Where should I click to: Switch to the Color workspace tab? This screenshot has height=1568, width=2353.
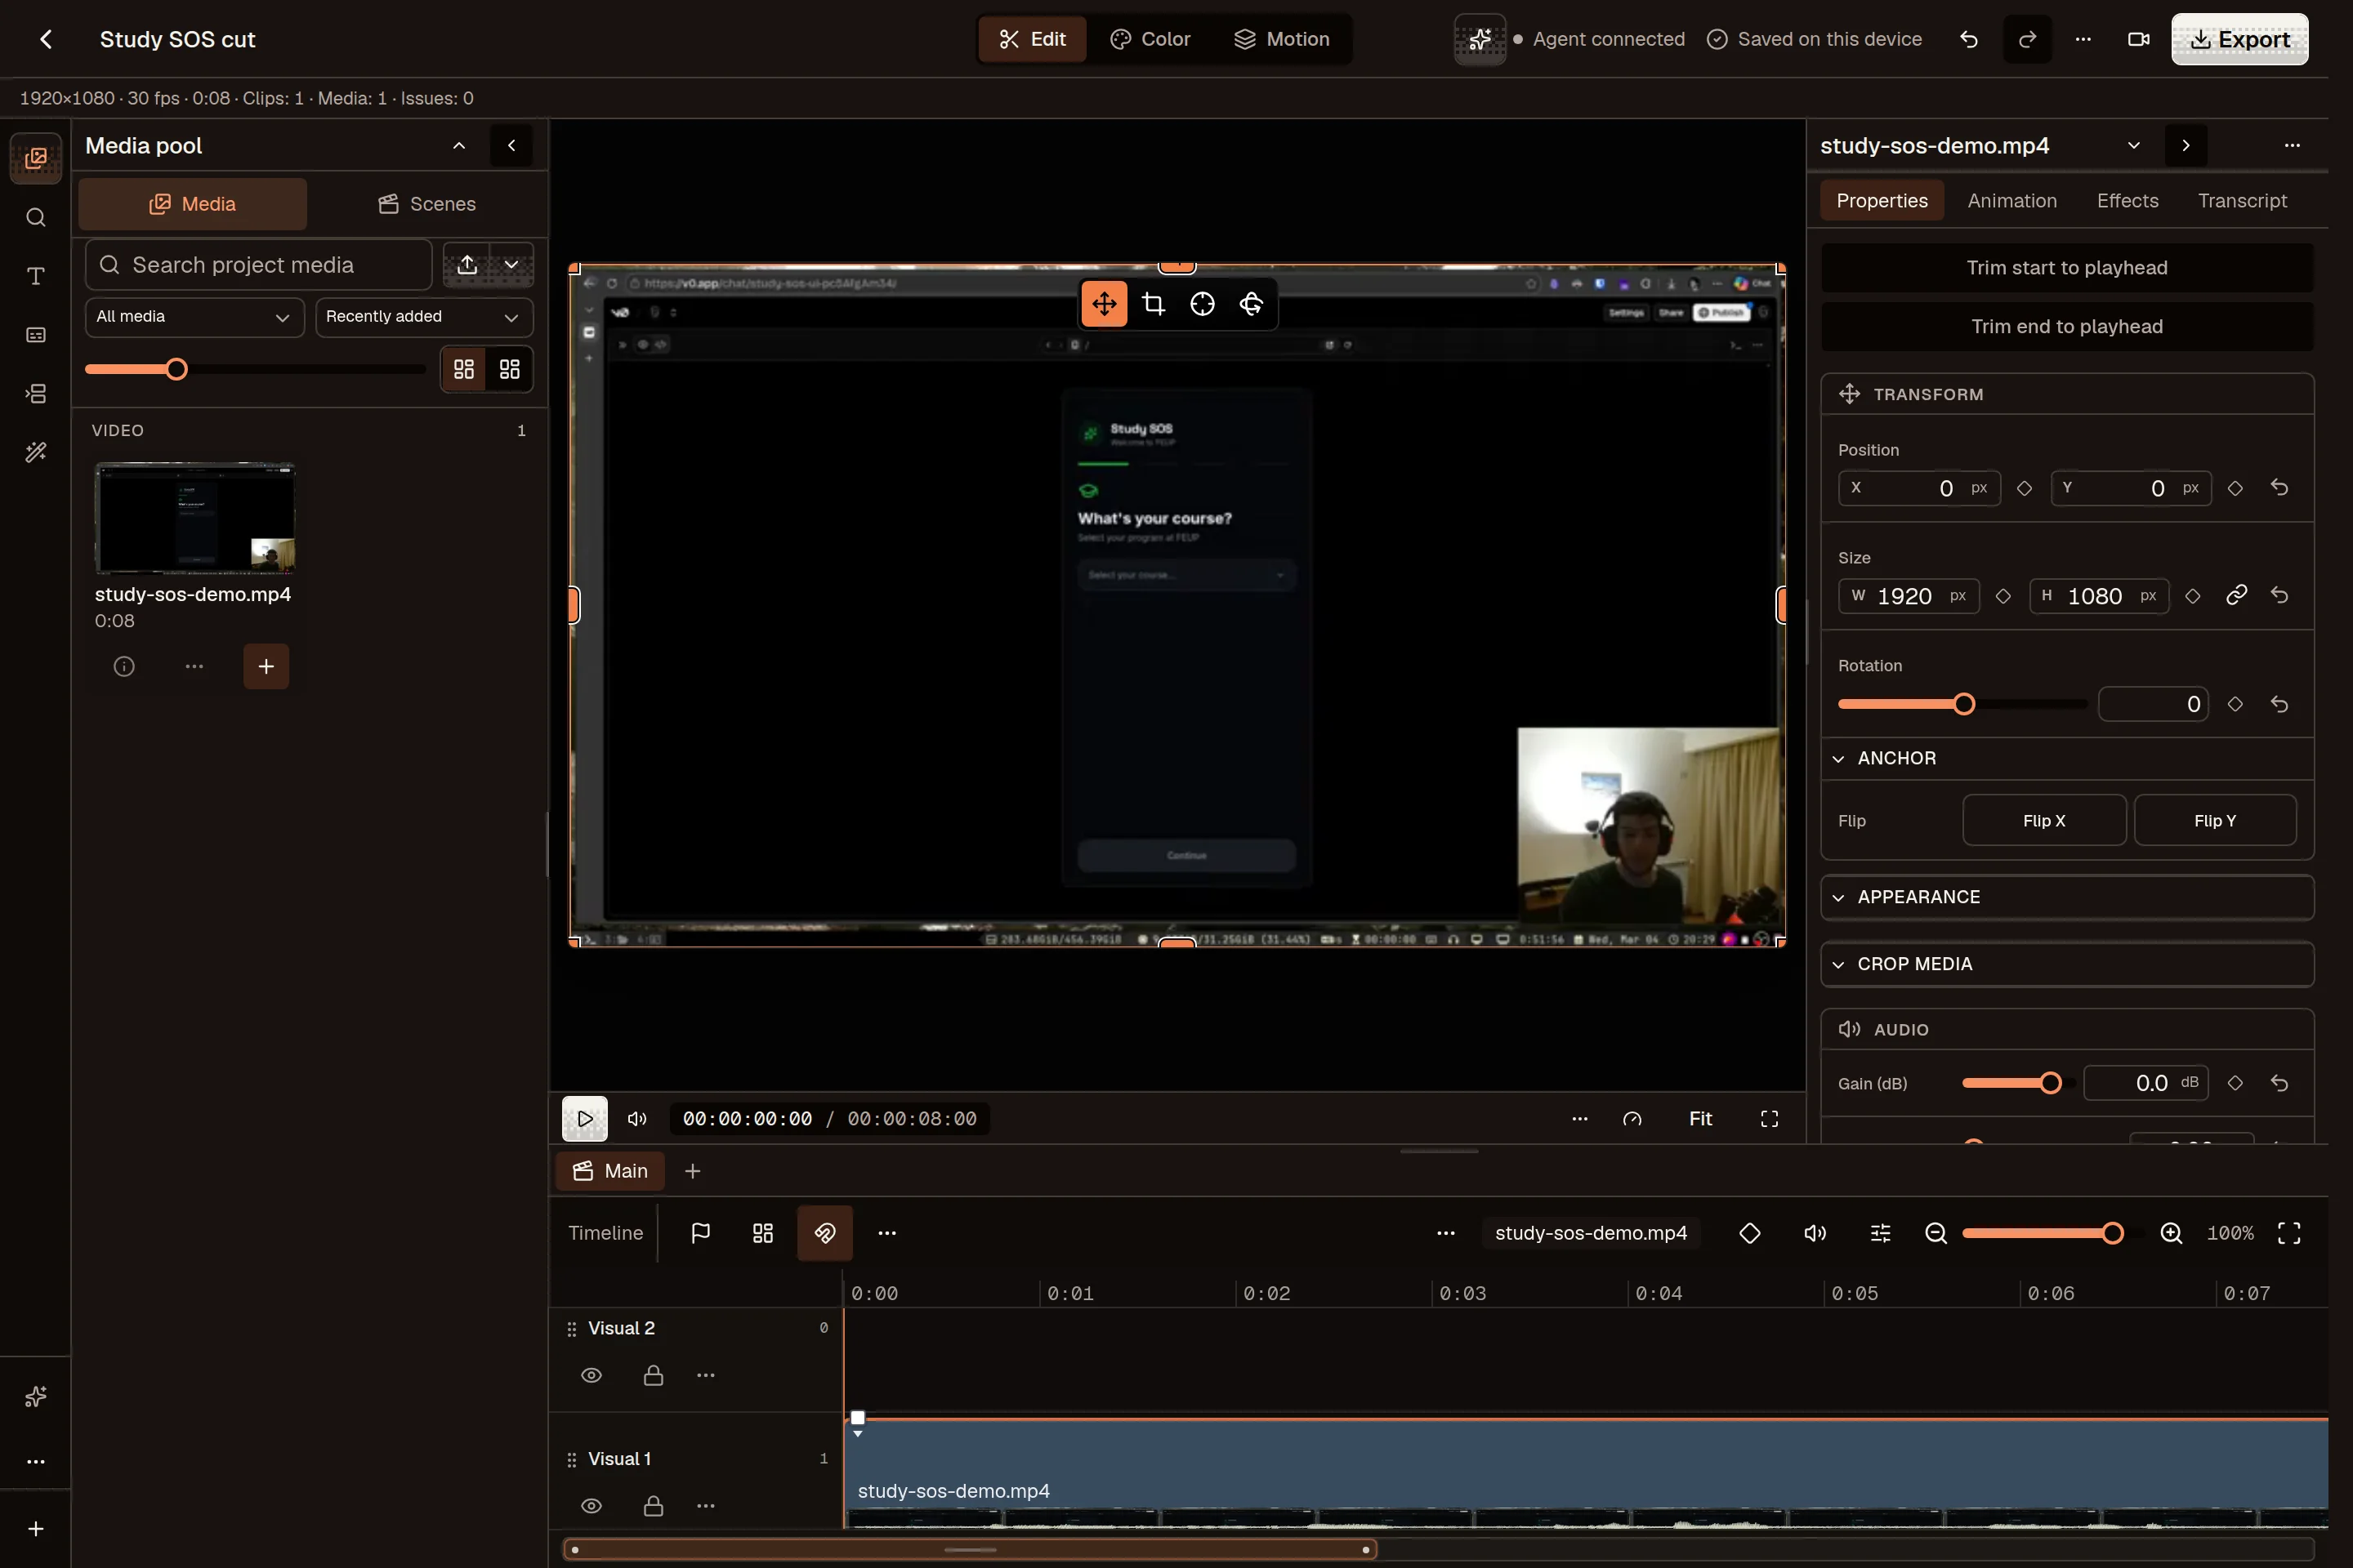(x=1150, y=39)
